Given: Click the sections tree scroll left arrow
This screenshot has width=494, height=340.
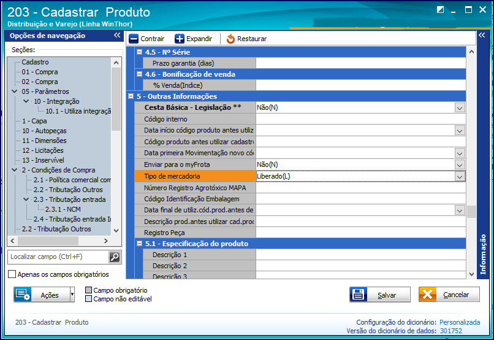Looking at the screenshot, I should 13,241.
